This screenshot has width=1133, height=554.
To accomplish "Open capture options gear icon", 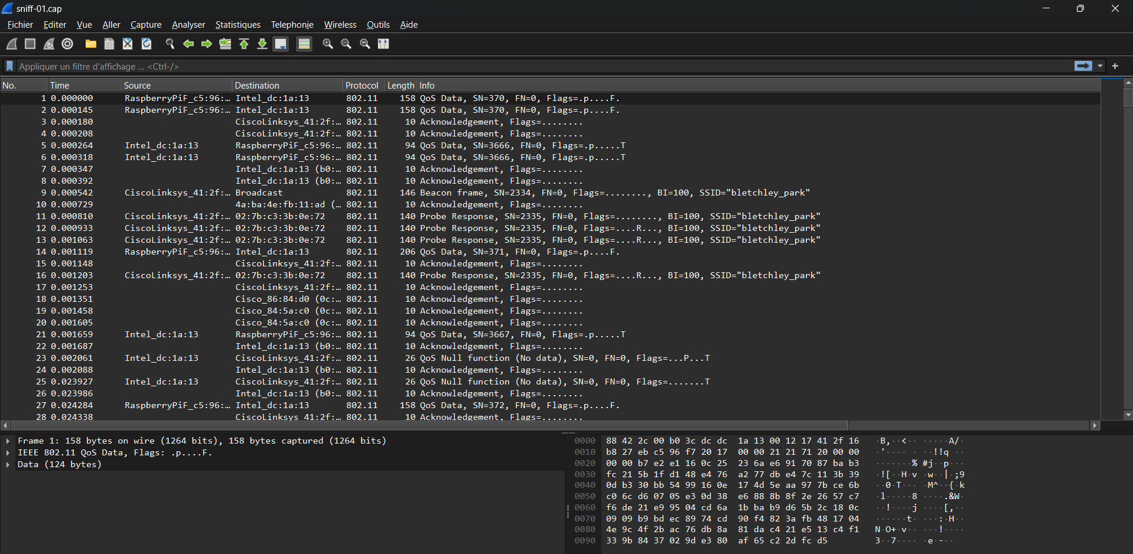I will pyautogui.click(x=67, y=44).
